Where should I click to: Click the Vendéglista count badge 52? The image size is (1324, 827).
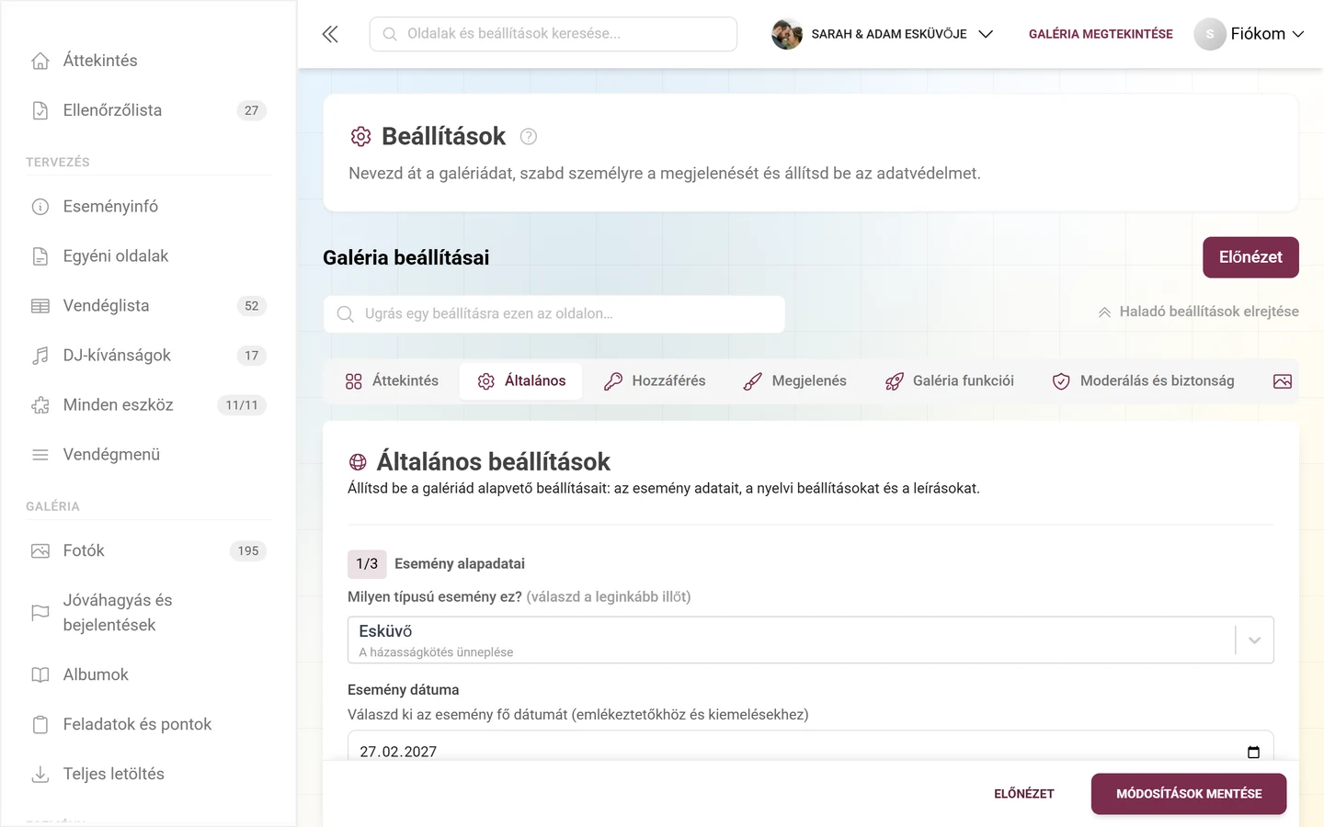click(x=252, y=306)
